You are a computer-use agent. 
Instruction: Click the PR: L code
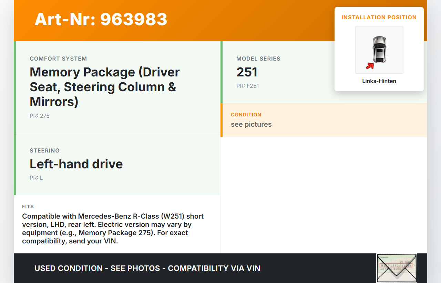(x=36, y=178)
